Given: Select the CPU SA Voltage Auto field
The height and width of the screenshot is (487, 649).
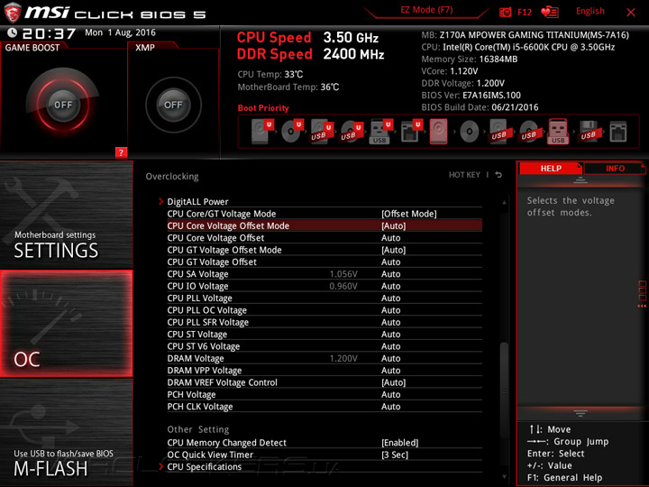Looking at the screenshot, I should tap(390, 274).
